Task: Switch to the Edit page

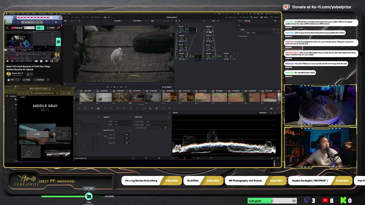Action: pos(159,158)
